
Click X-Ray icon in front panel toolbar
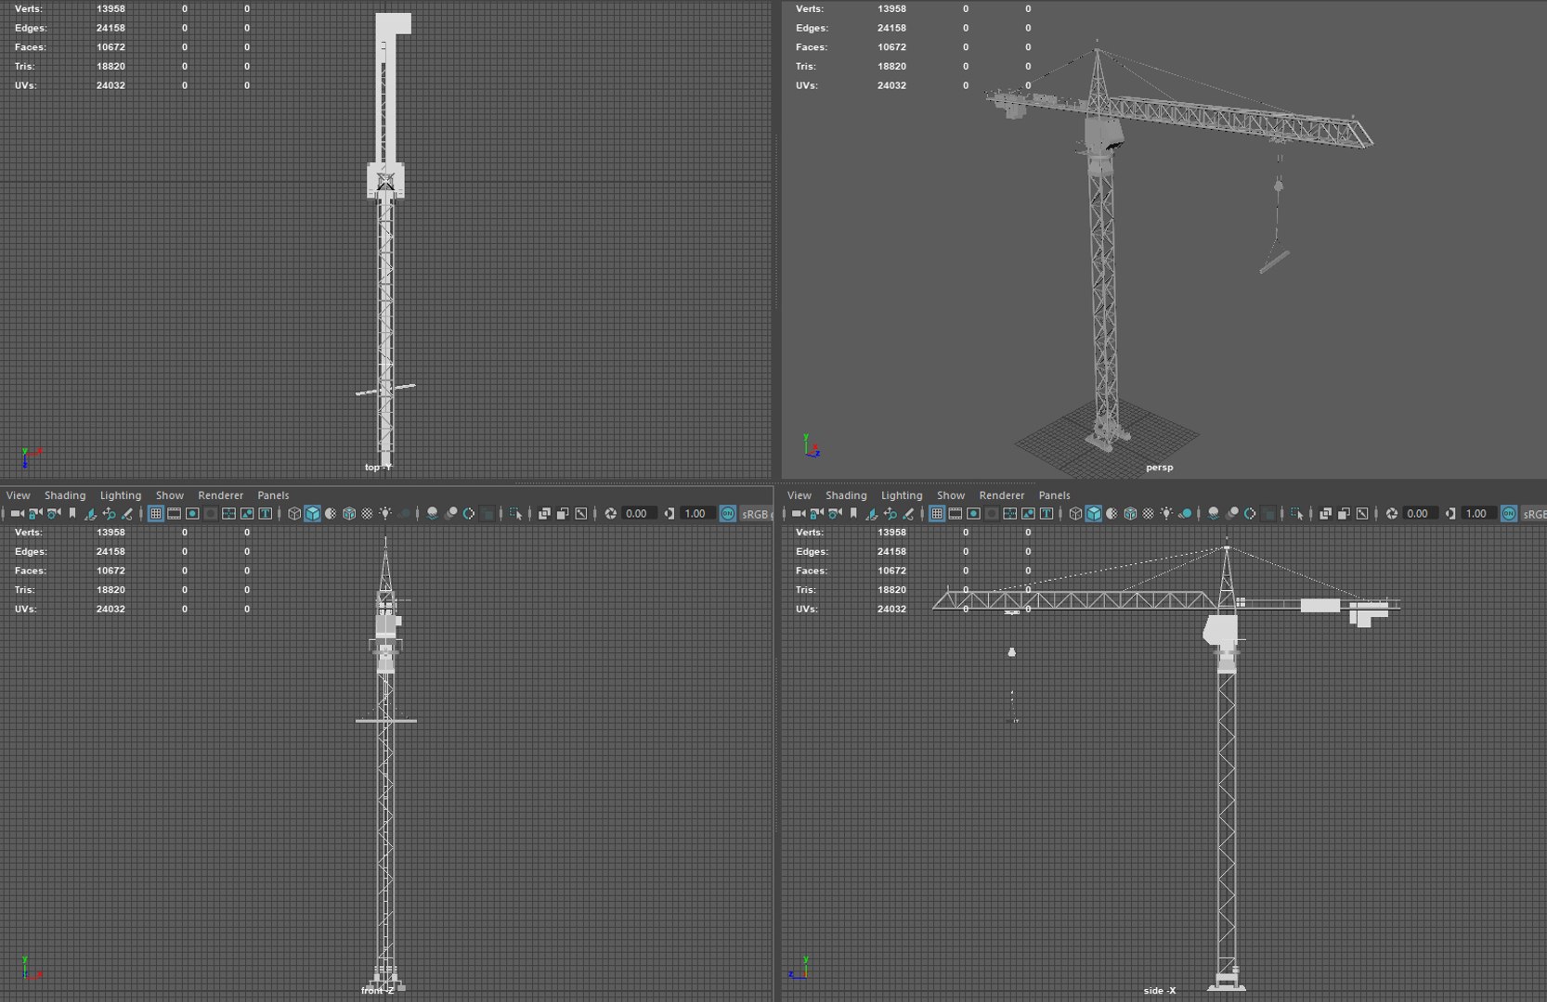[544, 513]
